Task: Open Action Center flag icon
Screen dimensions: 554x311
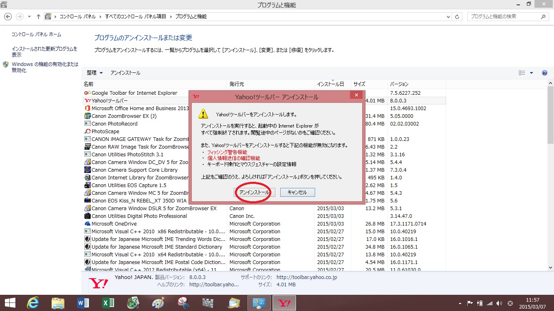Action: [x=470, y=303]
